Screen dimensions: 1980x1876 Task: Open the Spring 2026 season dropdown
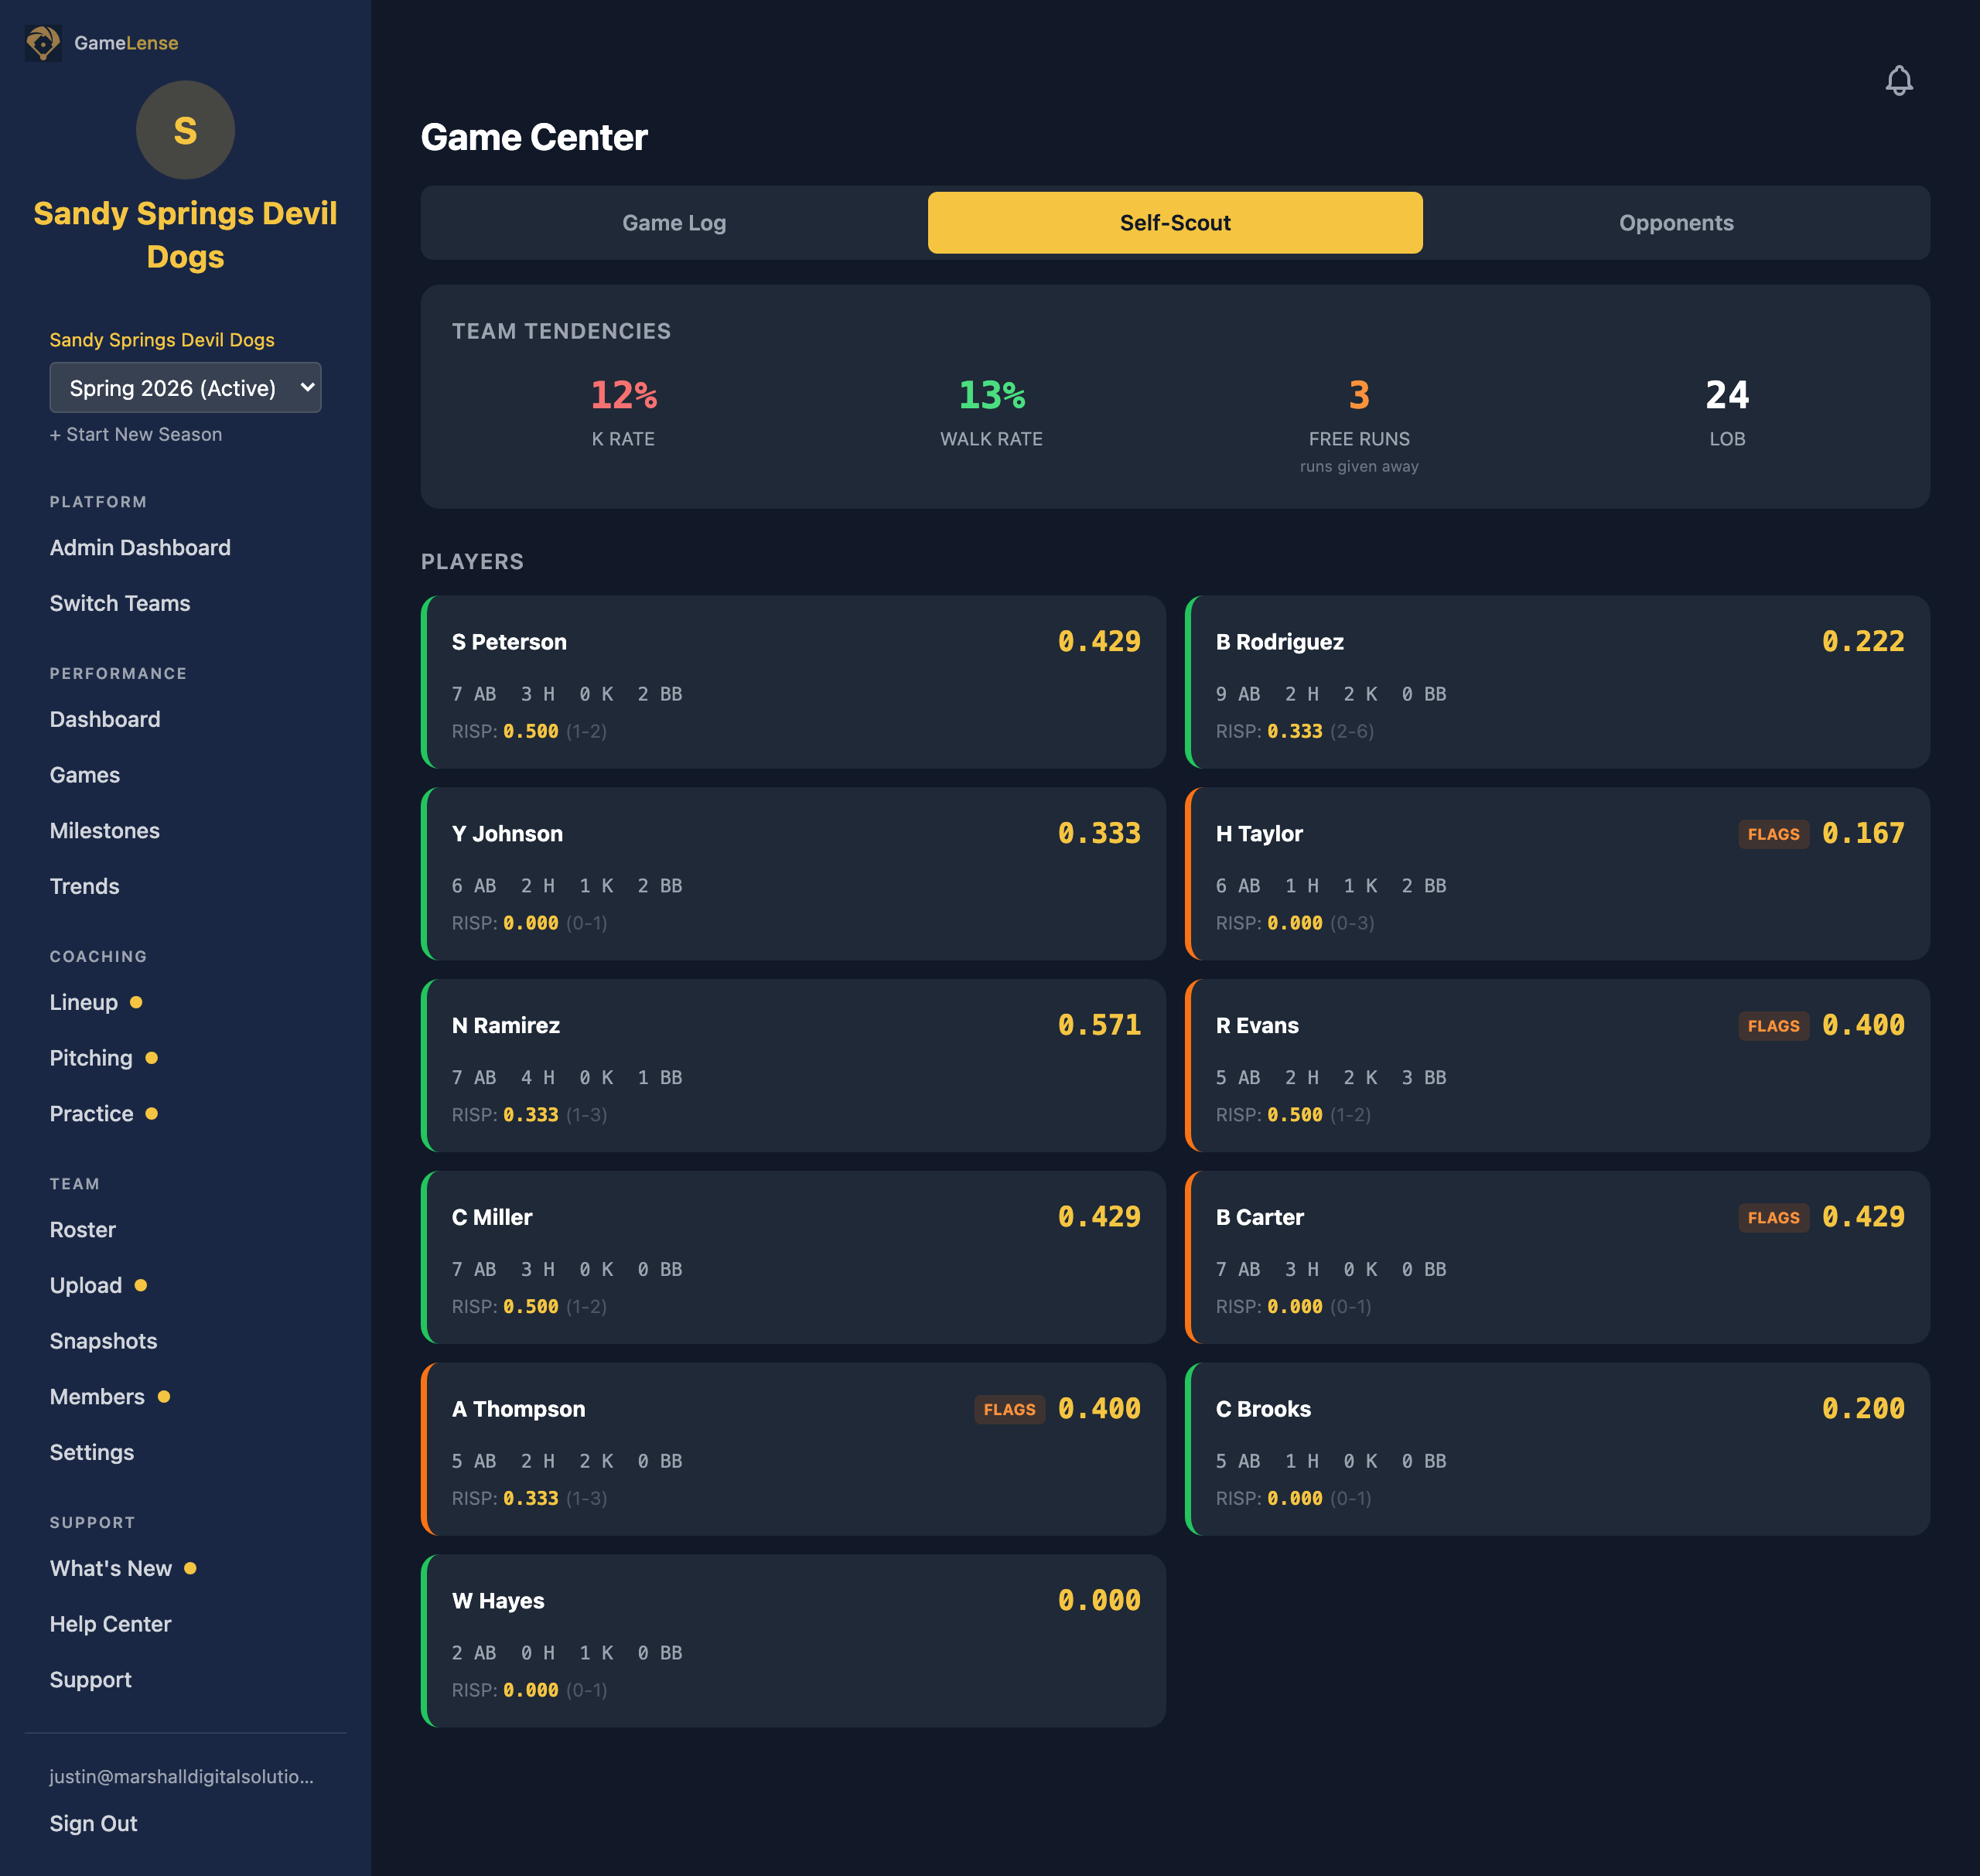pyautogui.click(x=185, y=388)
